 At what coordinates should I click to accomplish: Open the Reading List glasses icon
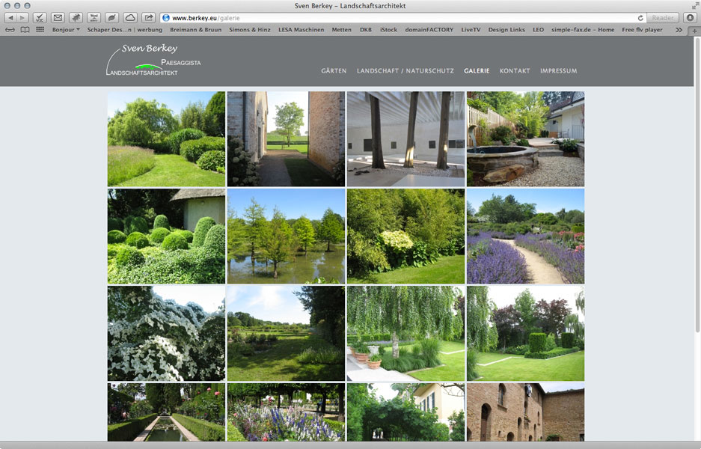click(x=10, y=30)
